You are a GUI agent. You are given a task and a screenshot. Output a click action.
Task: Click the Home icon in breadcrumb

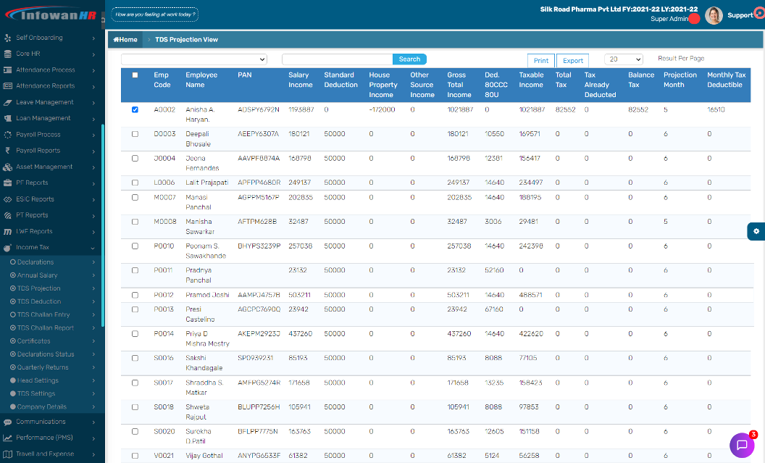click(x=116, y=40)
